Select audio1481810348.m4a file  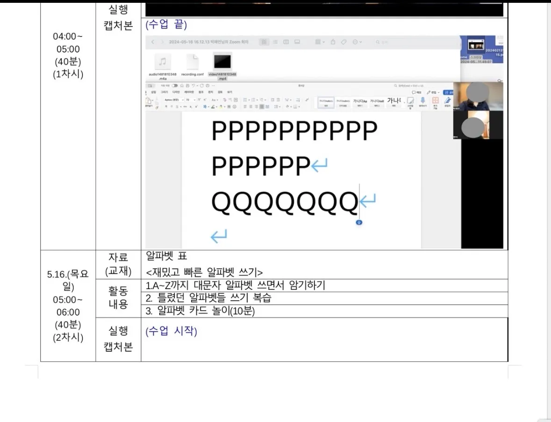[x=162, y=66]
